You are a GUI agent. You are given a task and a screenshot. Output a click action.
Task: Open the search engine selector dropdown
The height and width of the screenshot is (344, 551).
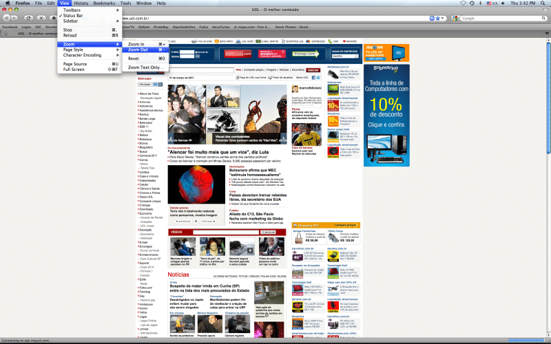(x=455, y=19)
